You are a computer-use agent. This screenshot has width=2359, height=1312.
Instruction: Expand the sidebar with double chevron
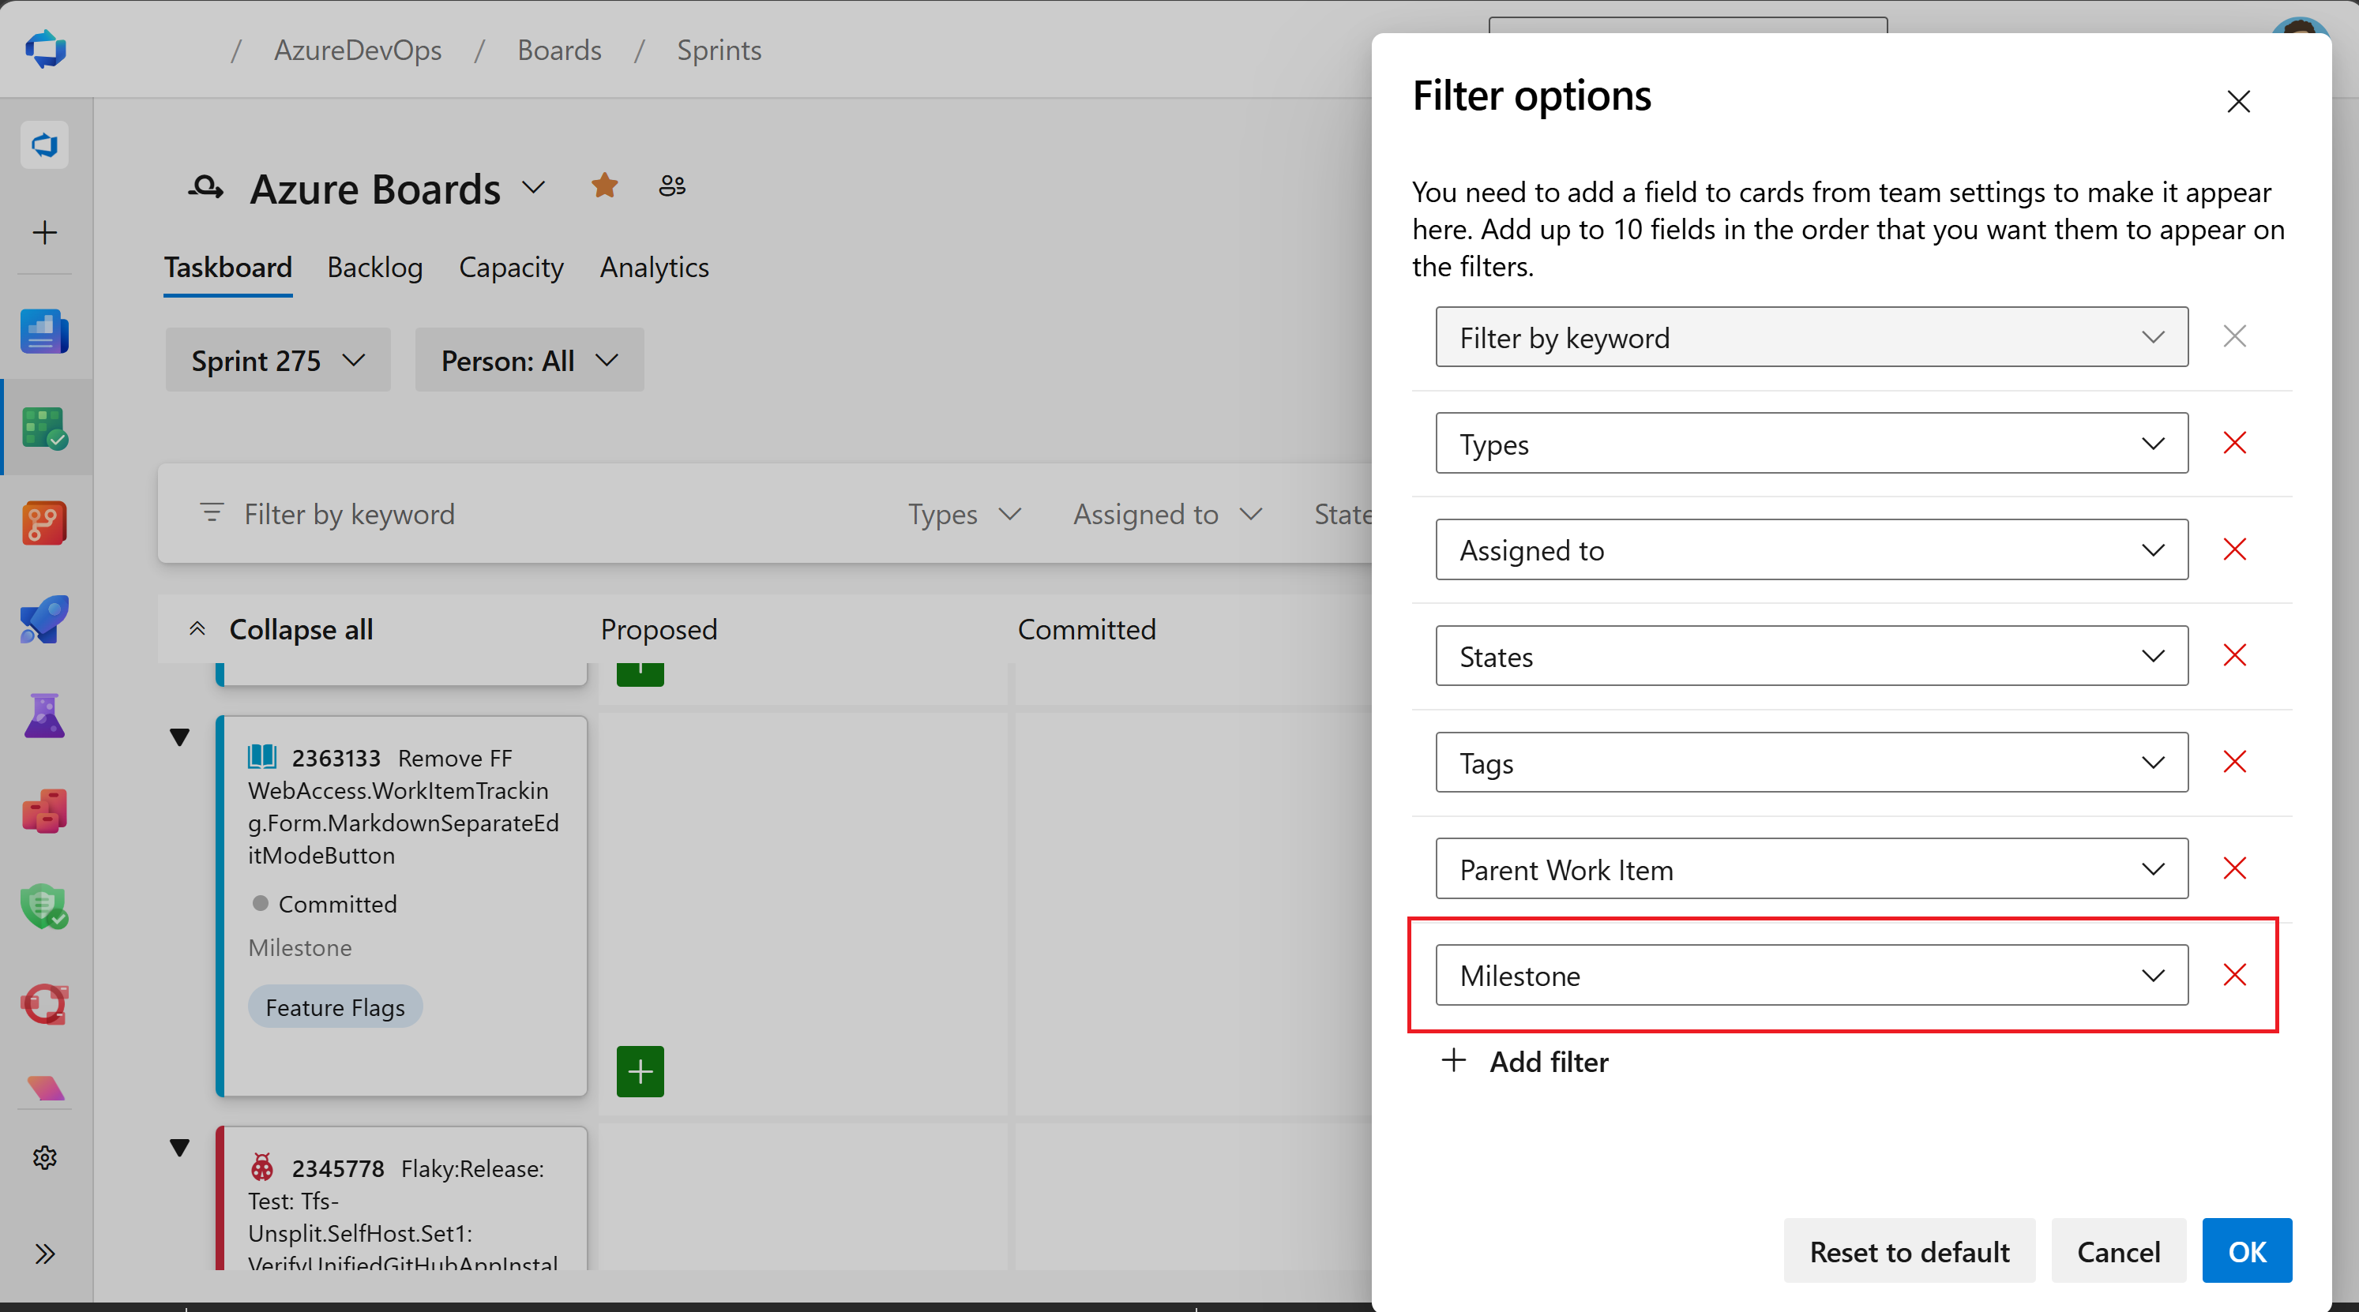45,1254
